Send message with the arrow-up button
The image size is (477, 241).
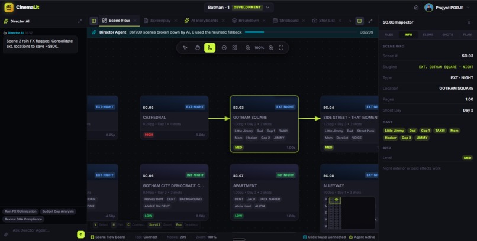[80, 234]
